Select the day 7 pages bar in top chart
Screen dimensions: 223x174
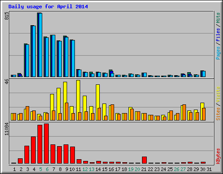pos(54,56)
